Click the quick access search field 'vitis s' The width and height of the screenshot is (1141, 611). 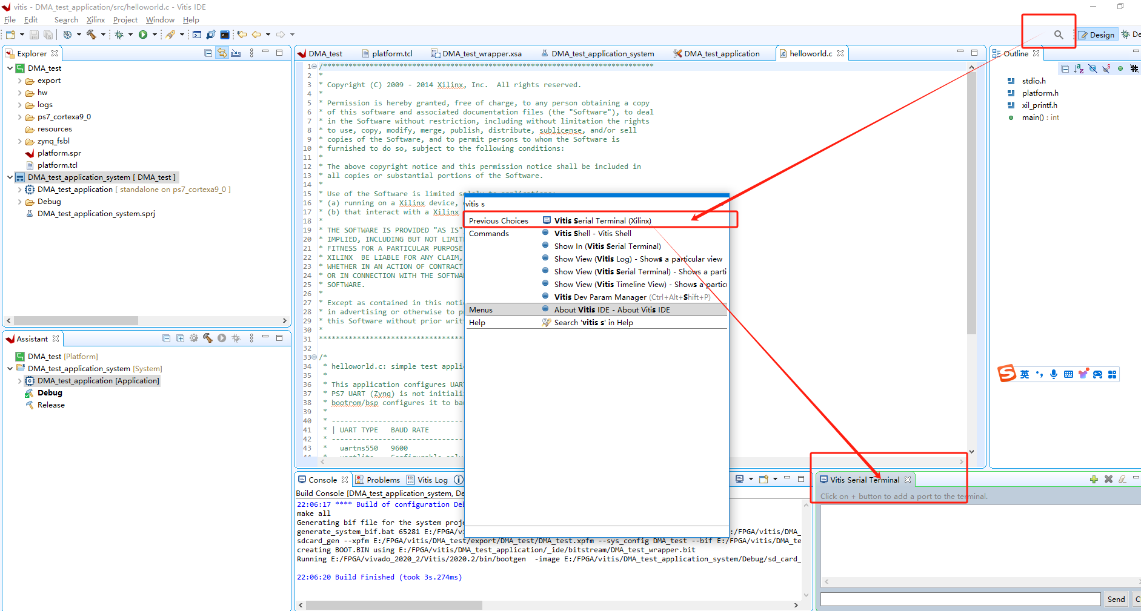coord(596,203)
